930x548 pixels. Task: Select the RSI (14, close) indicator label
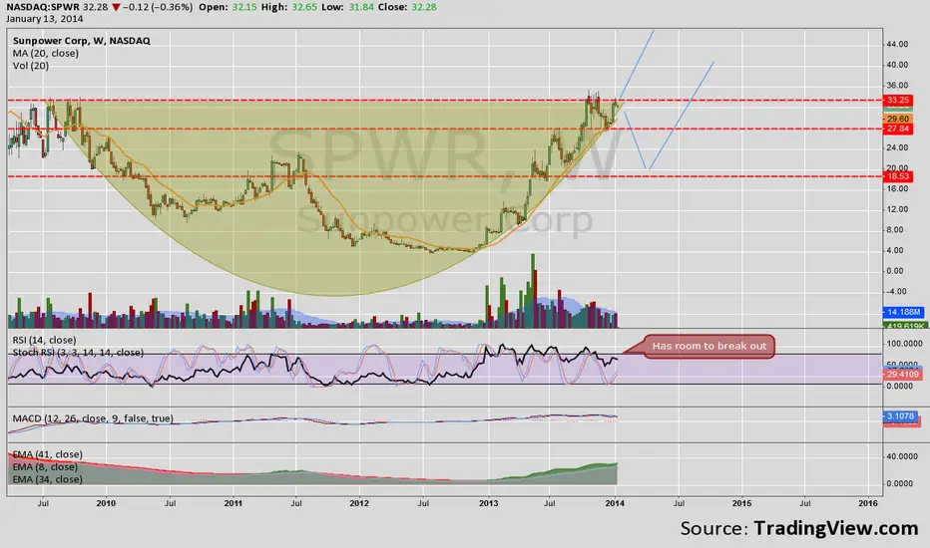(45, 340)
